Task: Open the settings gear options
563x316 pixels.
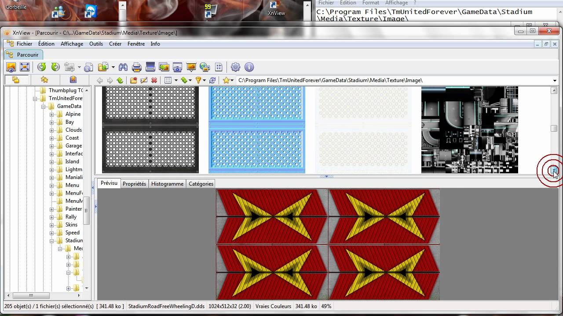Action: tap(236, 67)
